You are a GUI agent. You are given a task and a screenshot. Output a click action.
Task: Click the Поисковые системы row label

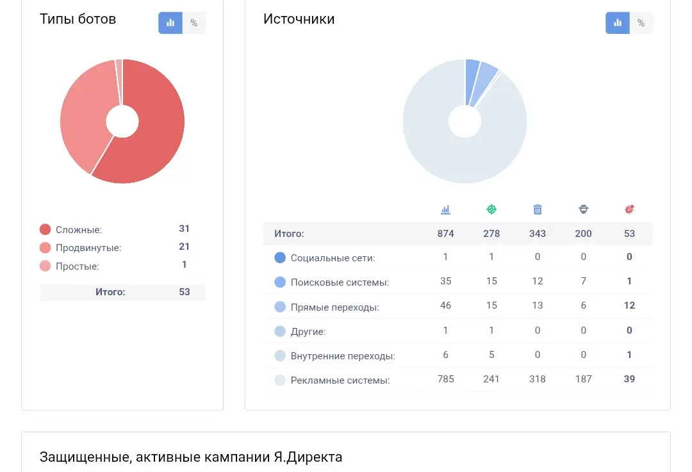340,282
